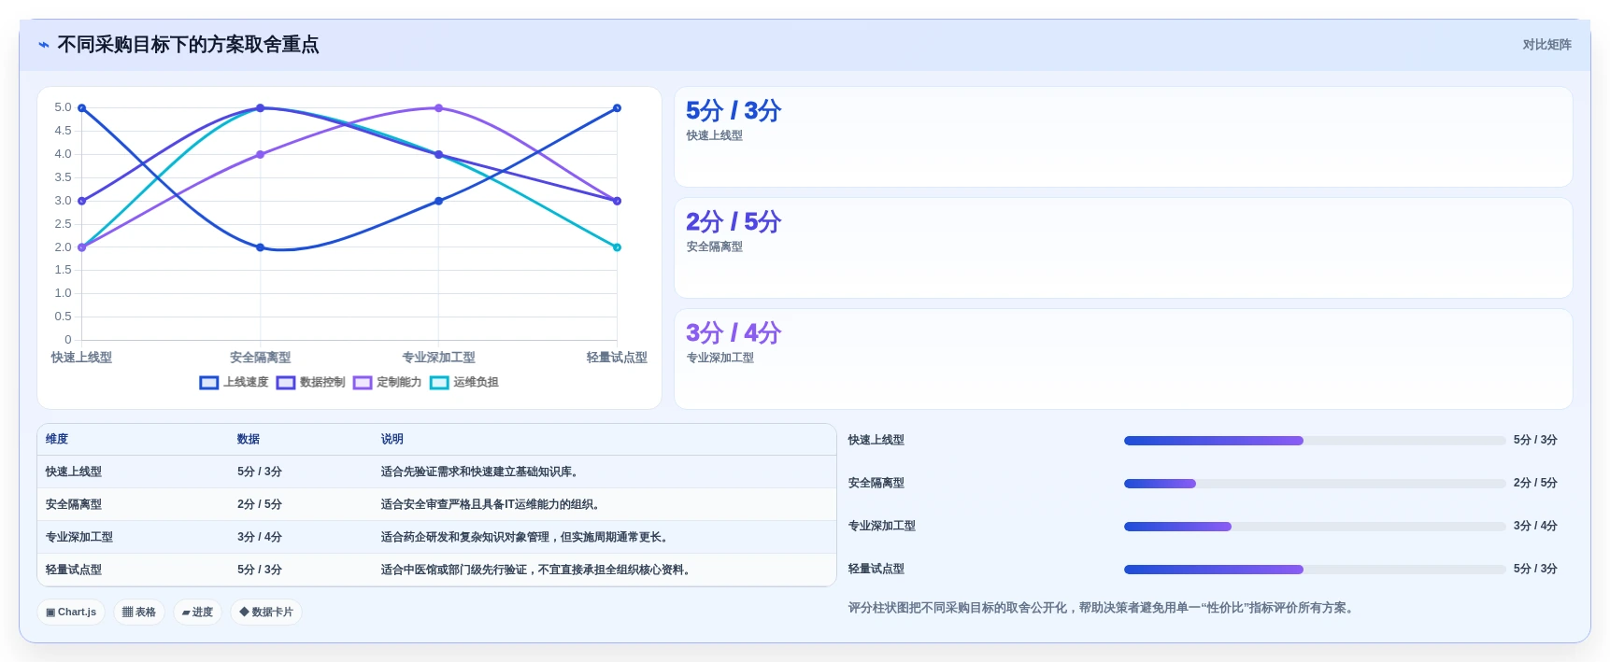Click the 专业深加工型 x-axis label on the chart

click(439, 358)
